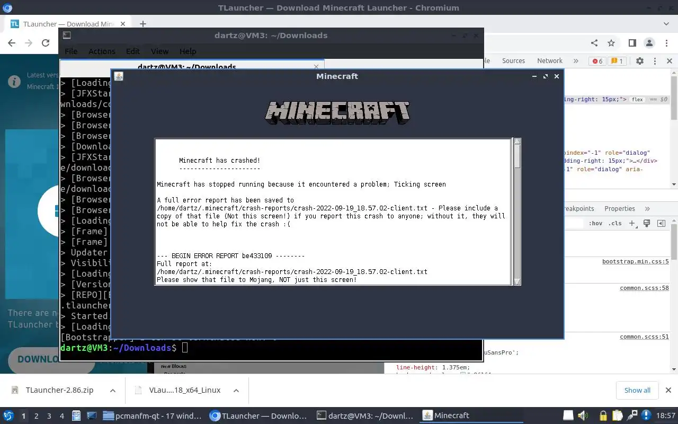Screen dimensions: 678x424
Task: Open the File menu in terminal window
Action: pyautogui.click(x=71, y=51)
